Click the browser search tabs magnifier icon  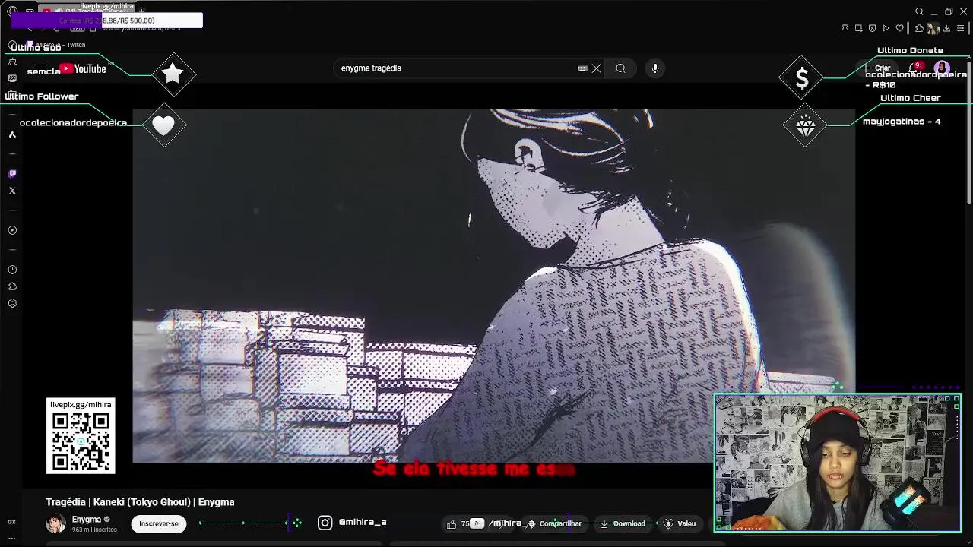[x=919, y=11]
